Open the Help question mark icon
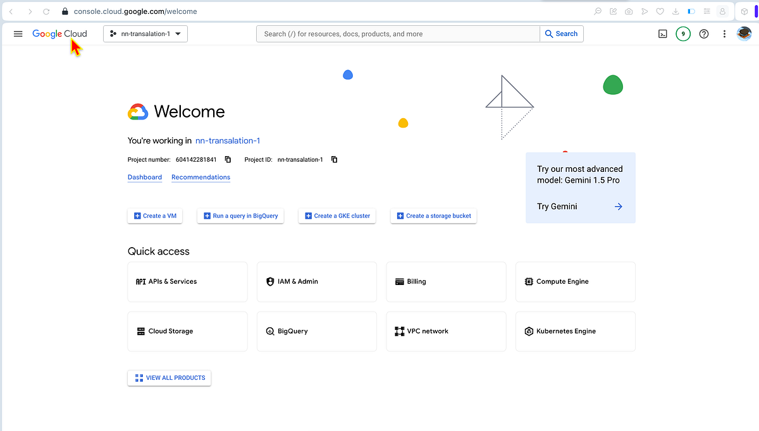The width and height of the screenshot is (759, 431). (704, 33)
